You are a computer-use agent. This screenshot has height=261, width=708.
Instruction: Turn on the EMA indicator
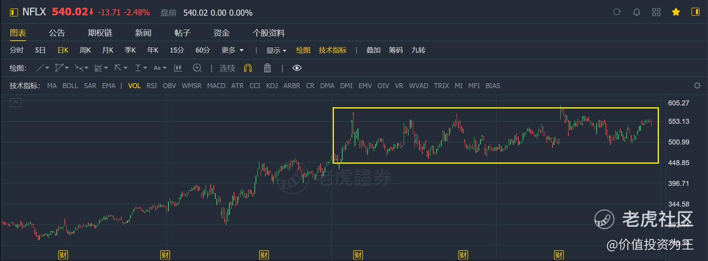click(x=109, y=86)
